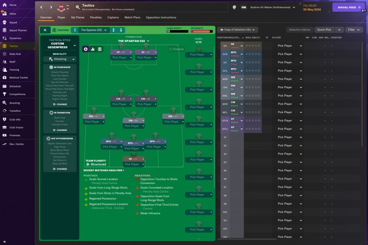
Task: Open the Opposition Instructions tab
Action: pos(161,18)
